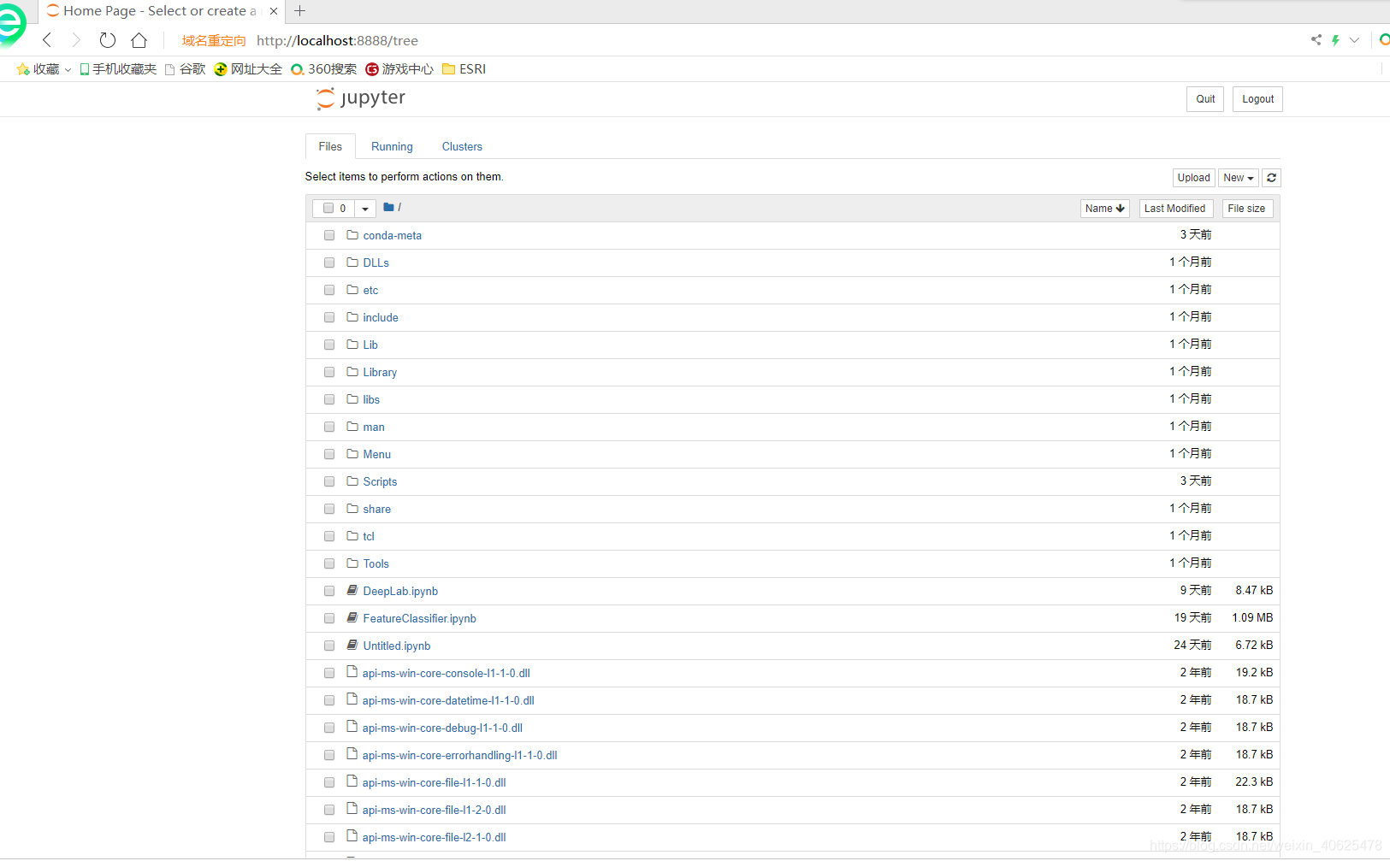Open the New notebook dropdown
The width and height of the screenshot is (1390, 861).
(x=1238, y=178)
